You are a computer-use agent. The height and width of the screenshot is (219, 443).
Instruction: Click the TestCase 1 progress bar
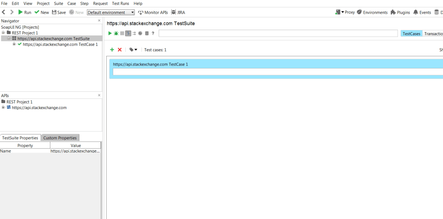(277, 72)
